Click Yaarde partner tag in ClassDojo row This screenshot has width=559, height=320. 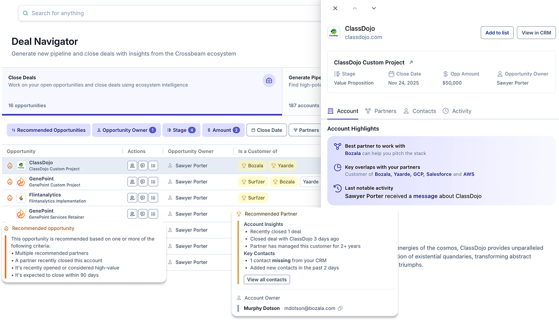(x=283, y=166)
